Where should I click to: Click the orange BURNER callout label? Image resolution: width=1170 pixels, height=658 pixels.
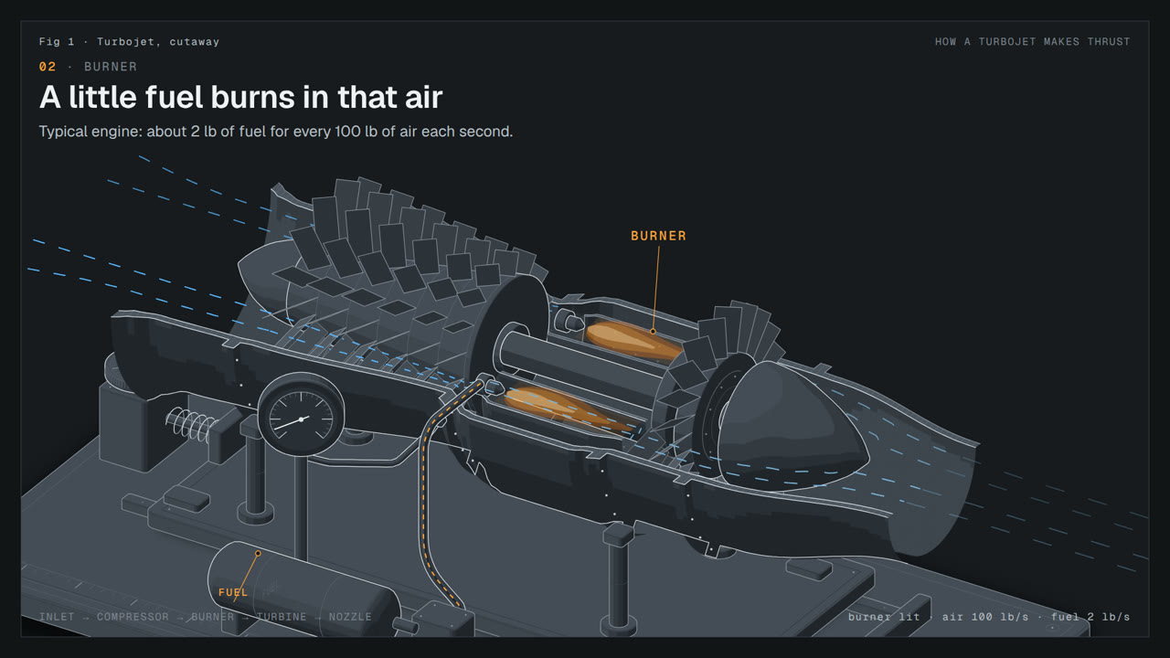point(658,236)
